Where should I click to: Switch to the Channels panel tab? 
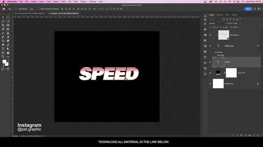click(219, 15)
